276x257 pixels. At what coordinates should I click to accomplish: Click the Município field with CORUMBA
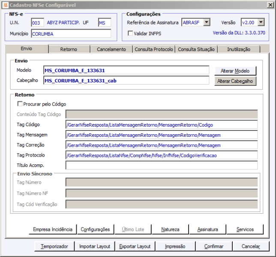[x=71, y=33]
